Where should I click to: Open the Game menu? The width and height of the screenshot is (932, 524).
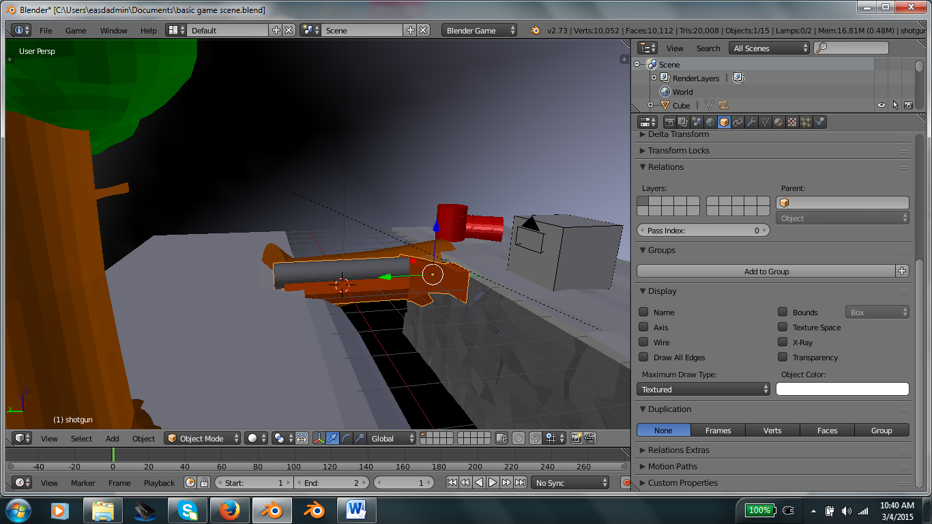coord(76,30)
